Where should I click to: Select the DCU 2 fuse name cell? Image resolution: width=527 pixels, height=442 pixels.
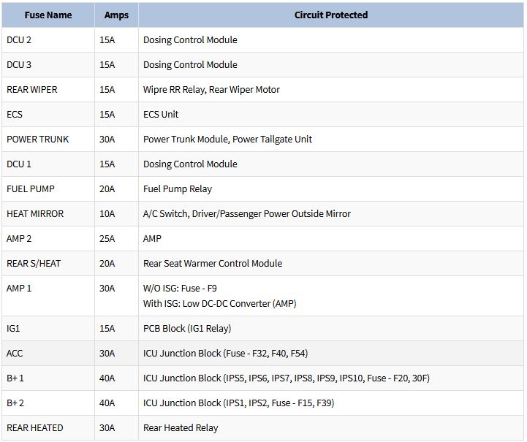click(19, 40)
